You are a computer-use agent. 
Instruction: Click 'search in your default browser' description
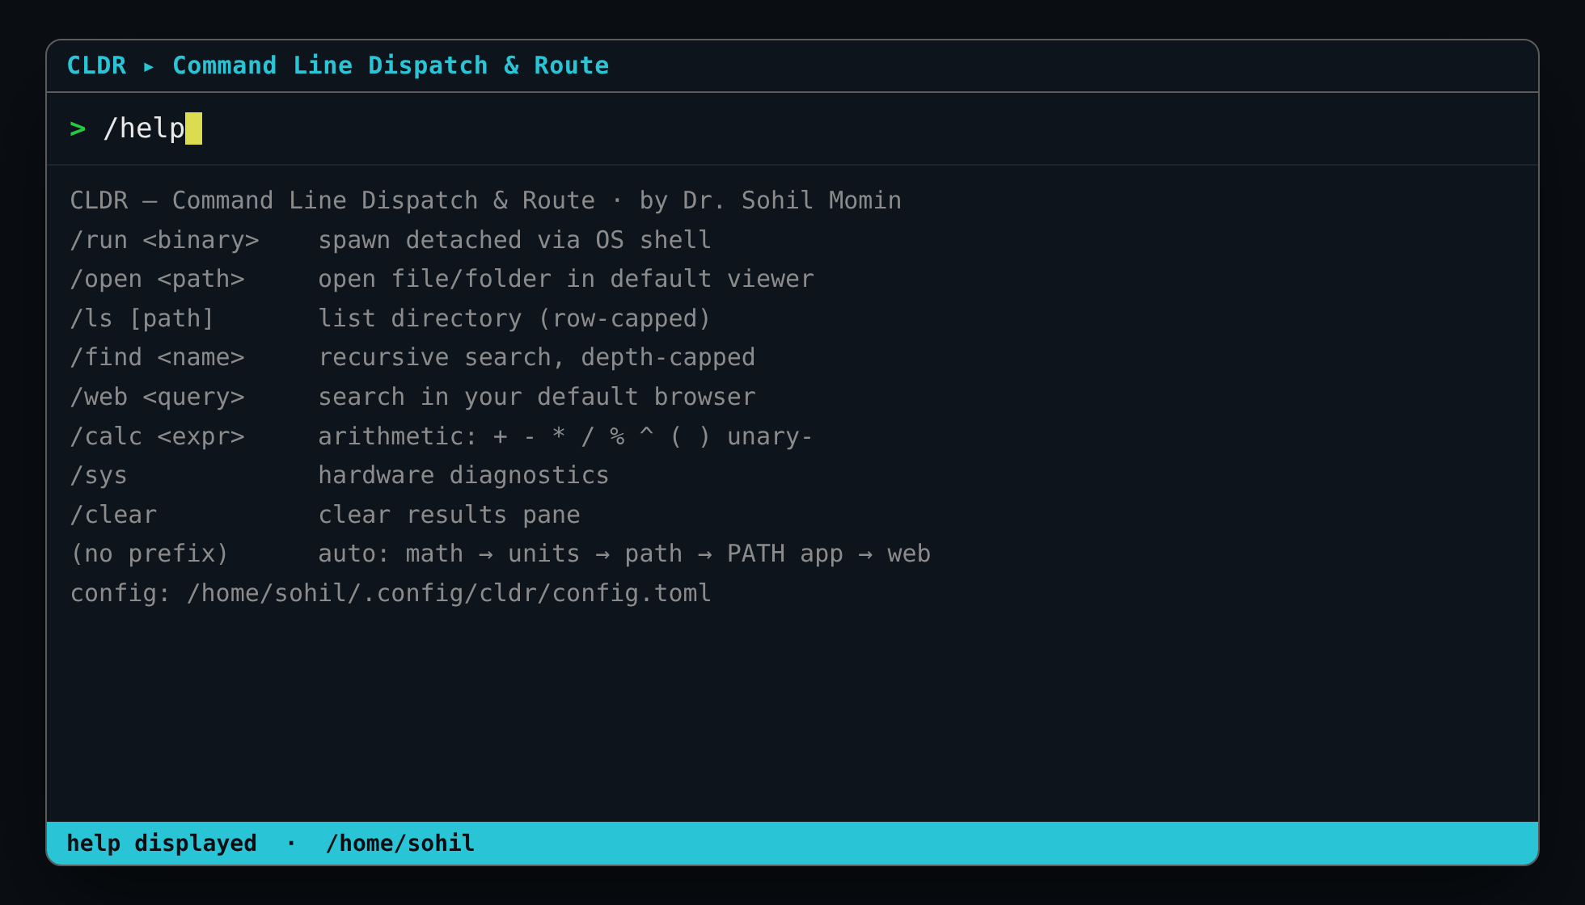[537, 397]
